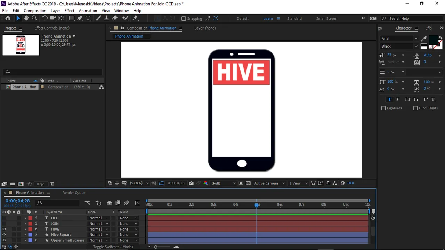
Task: Select the Roto Brush tool
Action: pos(125,18)
